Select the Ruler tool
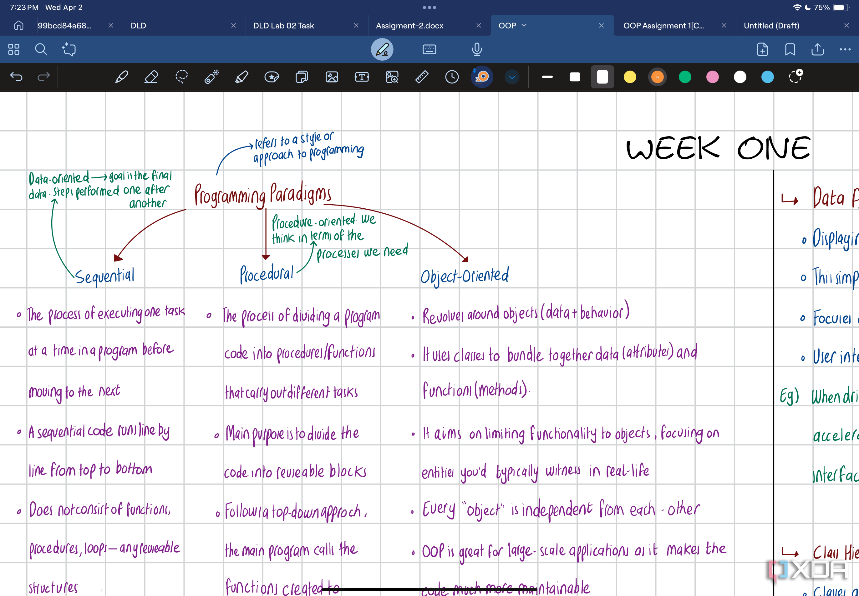859x596 pixels. coord(422,77)
